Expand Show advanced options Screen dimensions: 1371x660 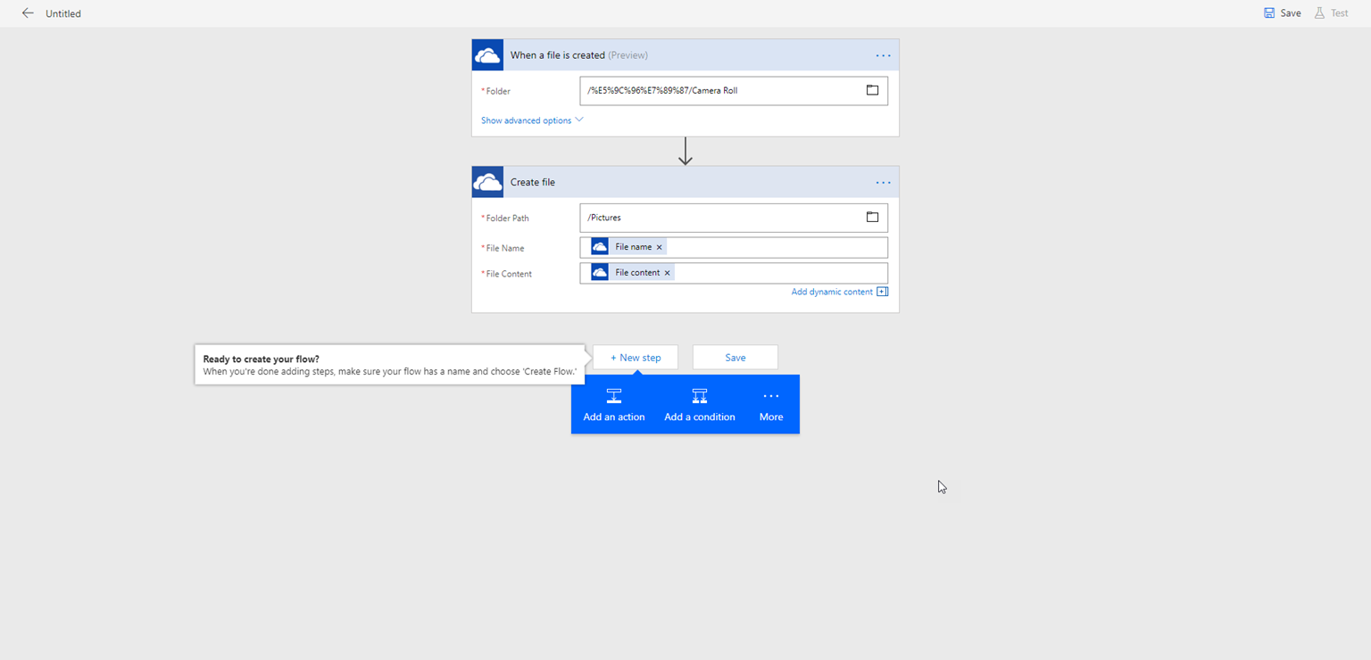pyautogui.click(x=532, y=120)
